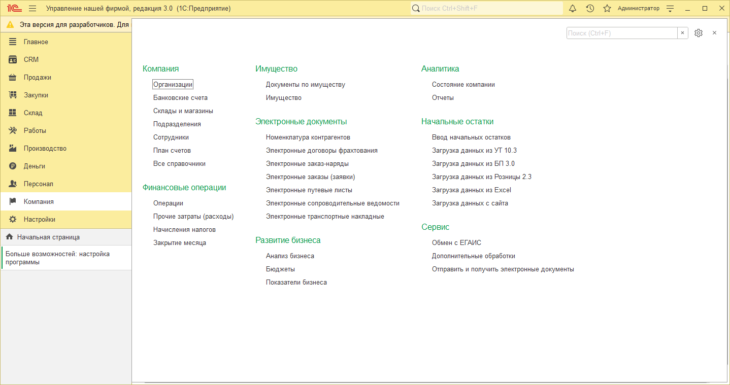Click the 1C logo icon
This screenshot has width=730, height=385.
tap(14, 9)
